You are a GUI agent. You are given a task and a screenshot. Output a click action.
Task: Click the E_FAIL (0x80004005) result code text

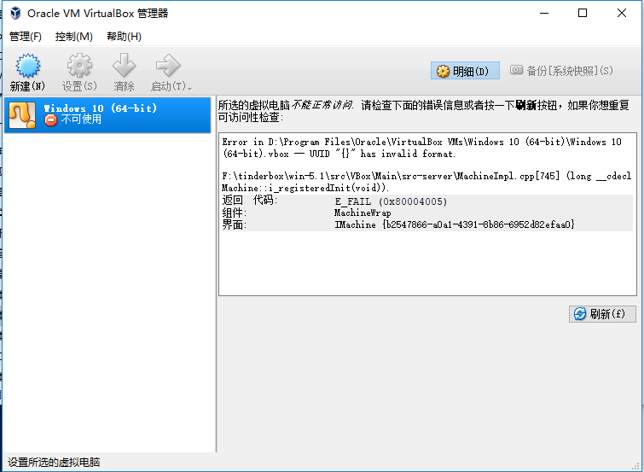click(x=391, y=201)
